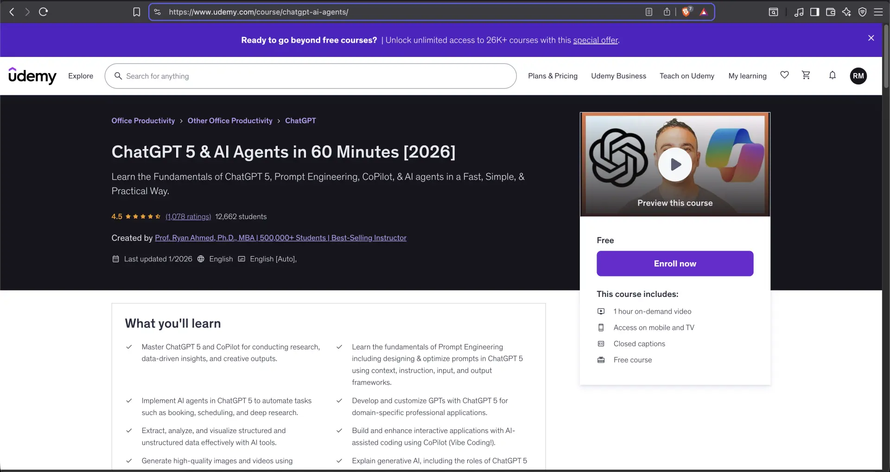Click the 12,662 students text
This screenshot has height=472, width=890.
(x=241, y=216)
